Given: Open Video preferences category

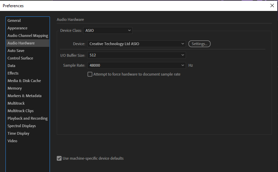Looking at the screenshot, I should (12, 141).
